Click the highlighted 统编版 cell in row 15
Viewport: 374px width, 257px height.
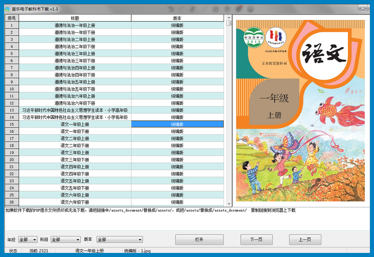[x=177, y=124]
